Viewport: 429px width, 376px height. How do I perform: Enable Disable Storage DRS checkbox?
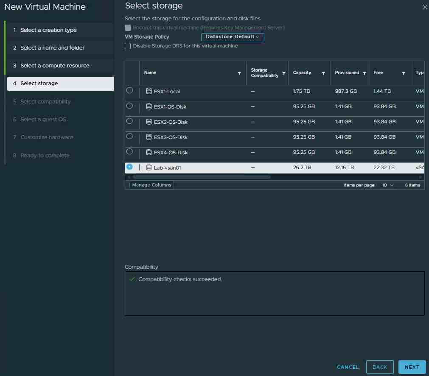[128, 46]
